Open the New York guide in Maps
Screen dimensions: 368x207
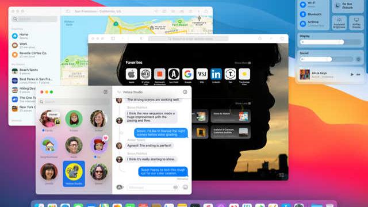click(24, 109)
